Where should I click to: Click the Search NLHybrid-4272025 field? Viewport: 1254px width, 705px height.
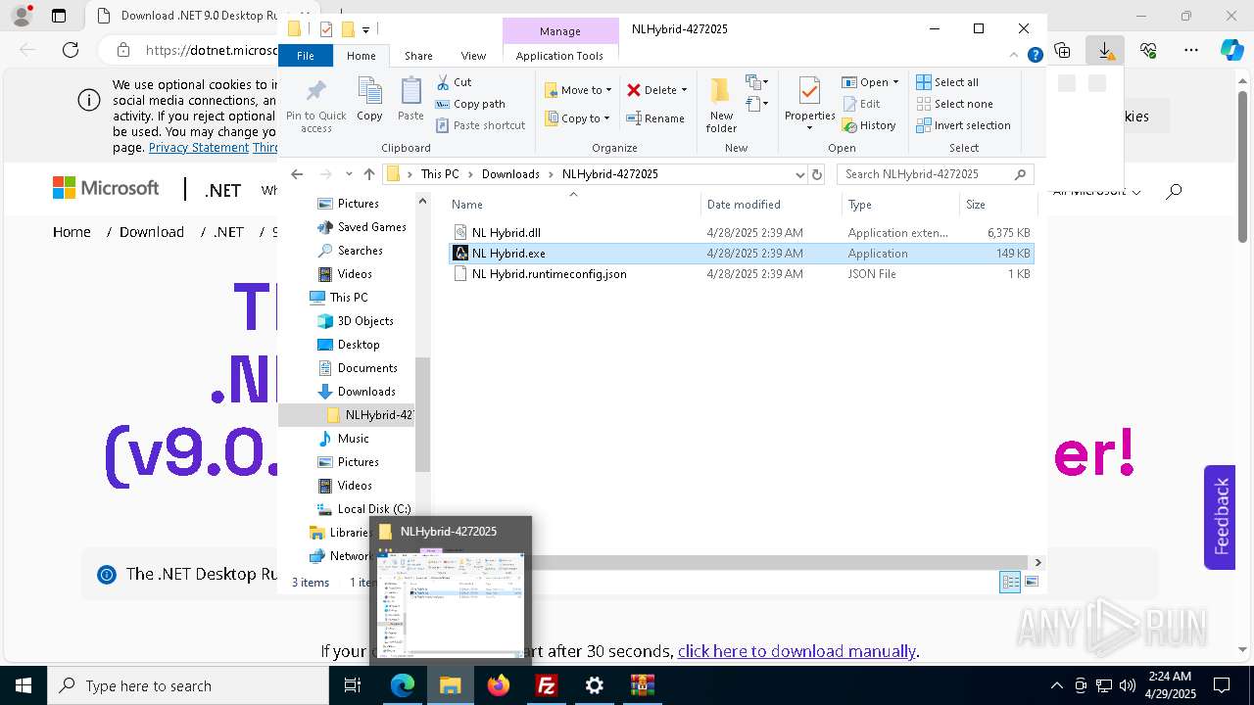pyautogui.click(x=935, y=174)
